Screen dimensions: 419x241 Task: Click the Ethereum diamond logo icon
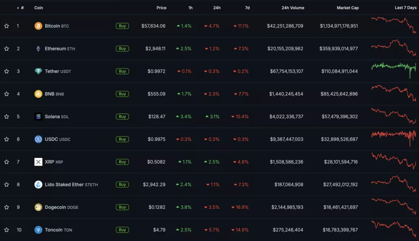[38, 49]
